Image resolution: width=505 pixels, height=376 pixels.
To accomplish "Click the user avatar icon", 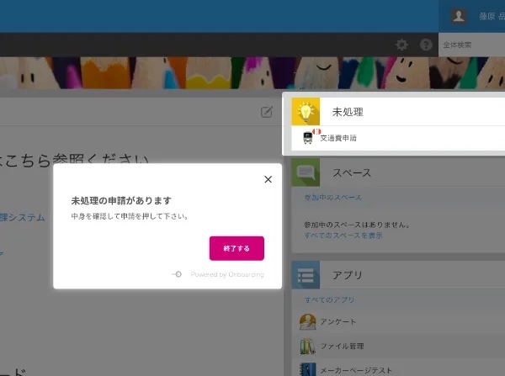I will (459, 16).
